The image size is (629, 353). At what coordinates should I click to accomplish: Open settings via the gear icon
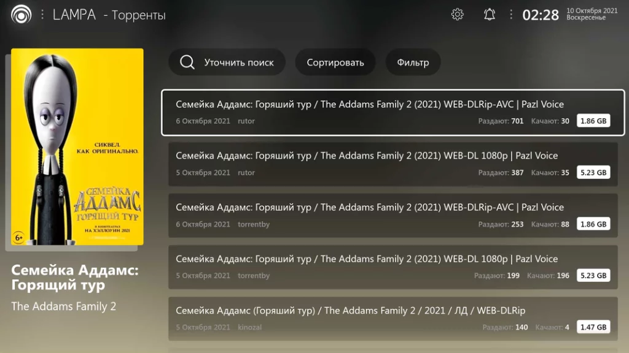click(457, 15)
